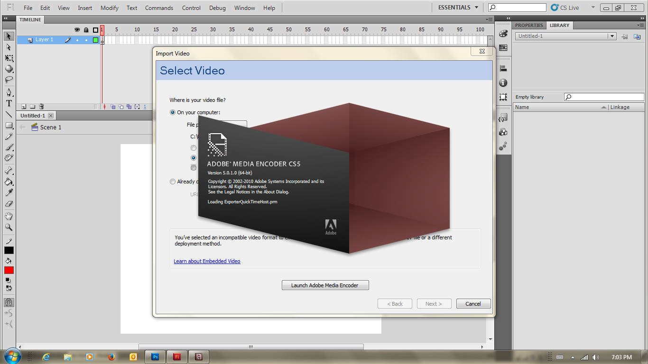Image resolution: width=648 pixels, height=364 pixels.
Task: Activate the Hand tool
Action: [9, 216]
